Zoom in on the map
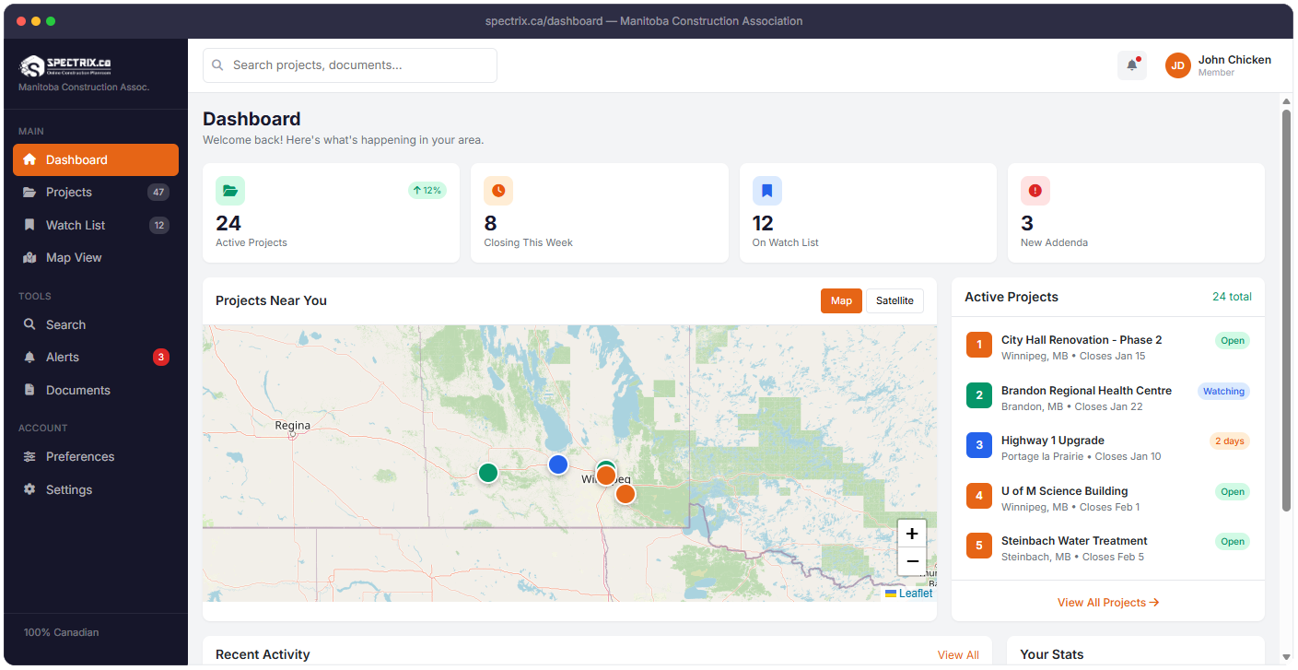 point(911,533)
